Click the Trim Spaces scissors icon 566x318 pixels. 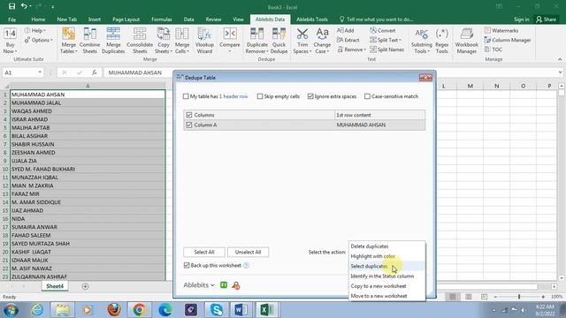tap(302, 34)
